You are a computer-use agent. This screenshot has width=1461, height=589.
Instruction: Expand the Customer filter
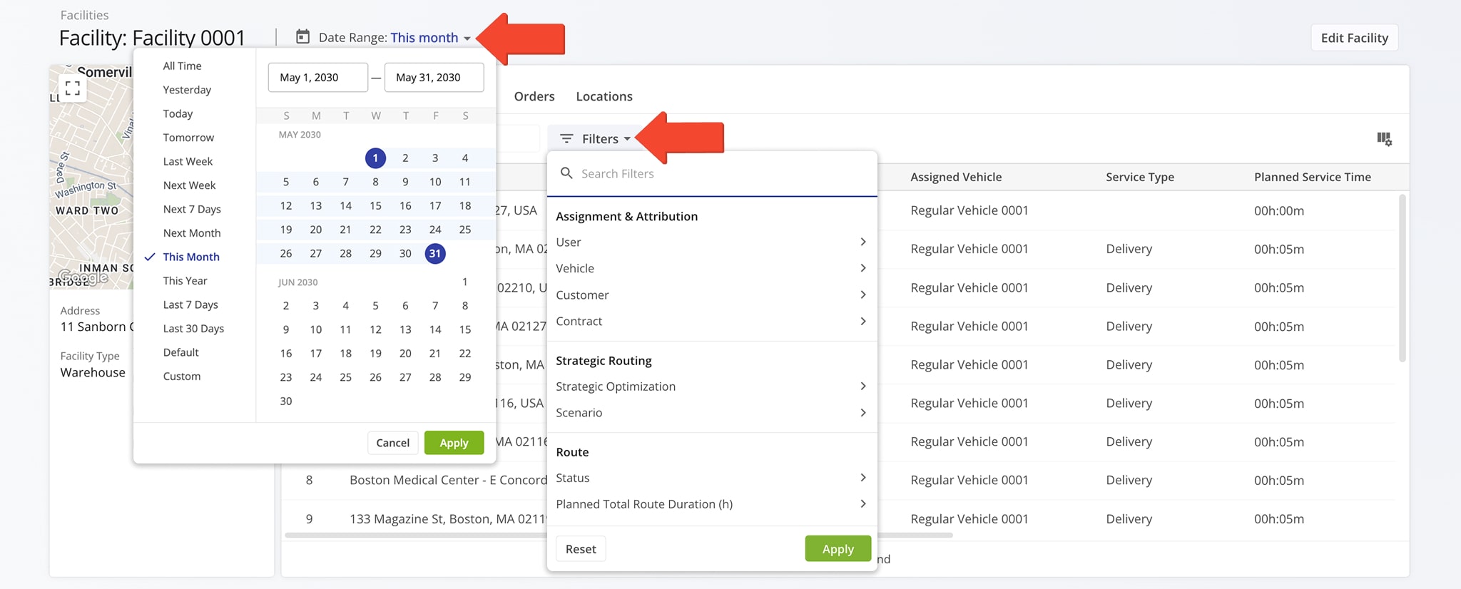coord(711,294)
